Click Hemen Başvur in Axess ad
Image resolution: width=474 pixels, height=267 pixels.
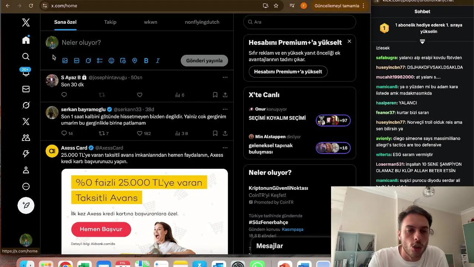click(101, 229)
